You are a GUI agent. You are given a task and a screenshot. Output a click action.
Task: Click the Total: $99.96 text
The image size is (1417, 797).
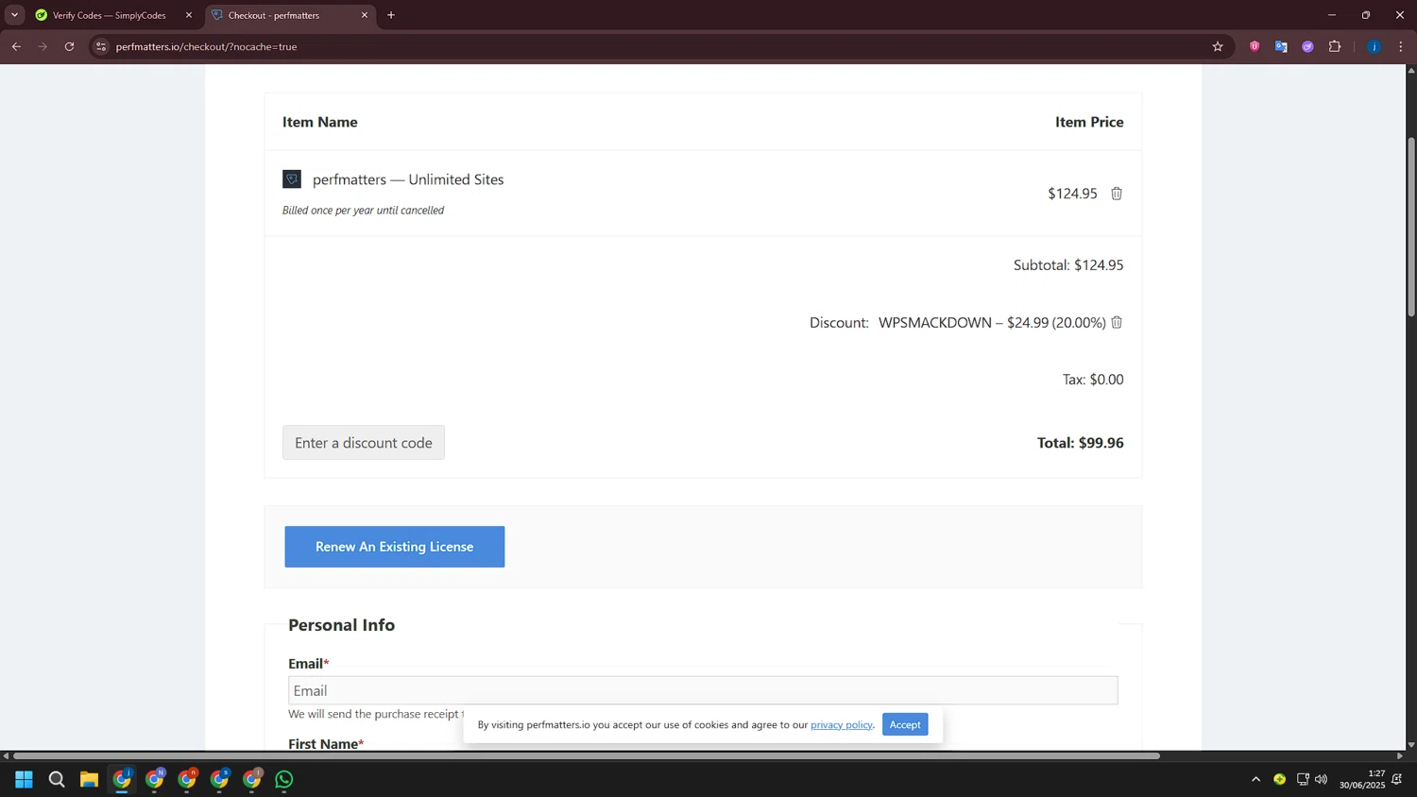[1081, 443]
